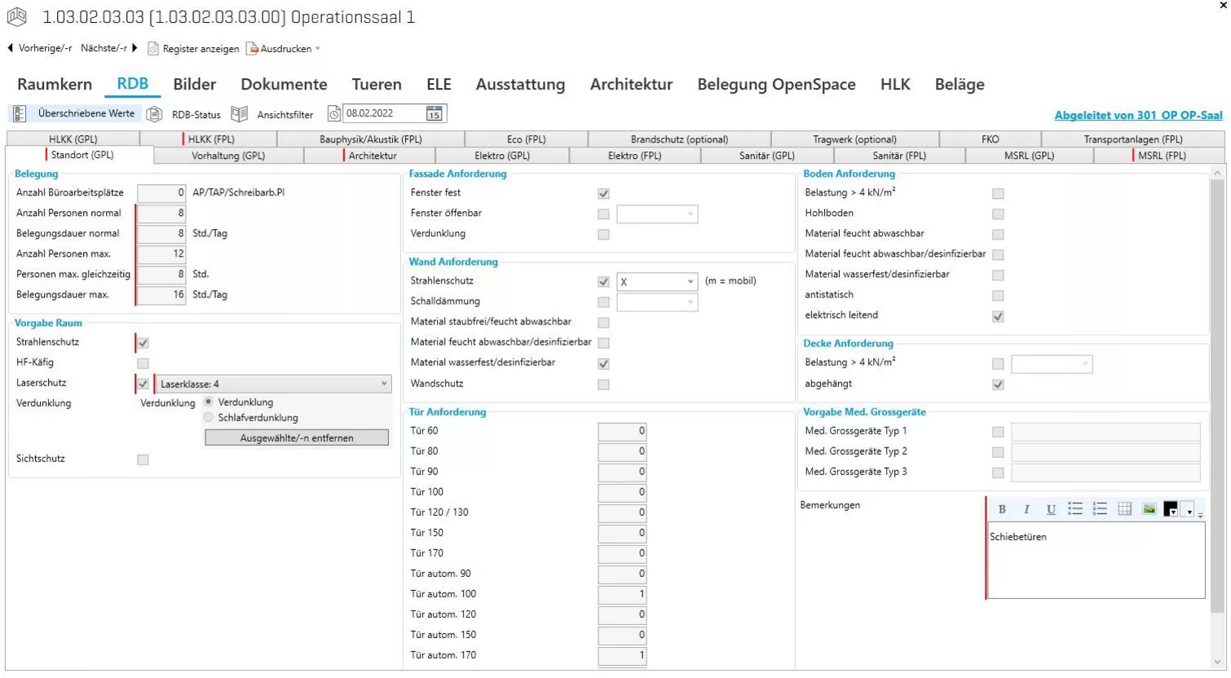
Task: Enable Hohlboden checkbox under Boden Anforderung
Action: point(998,214)
